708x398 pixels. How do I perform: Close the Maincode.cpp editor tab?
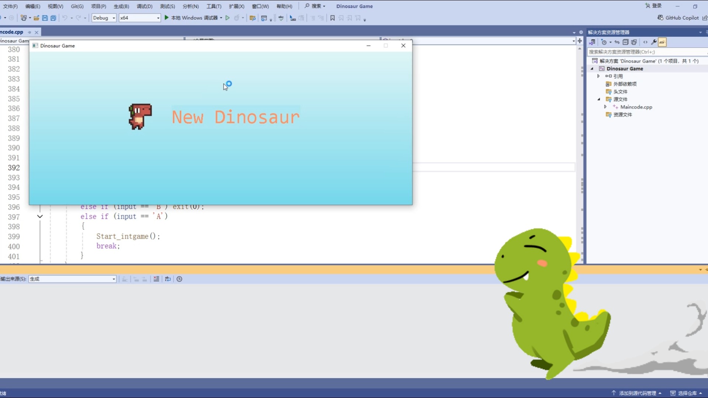pyautogui.click(x=37, y=32)
